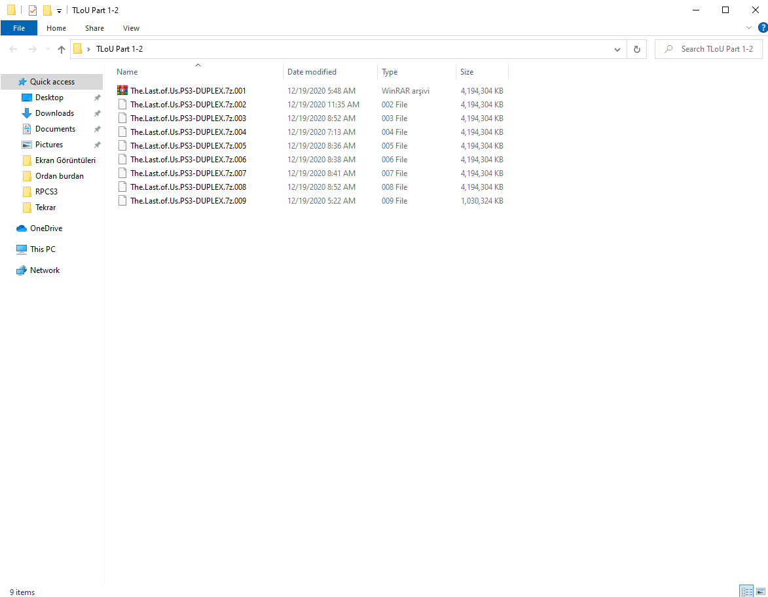Select This PC in navigation pane
This screenshot has height=597, width=768.
43,249
